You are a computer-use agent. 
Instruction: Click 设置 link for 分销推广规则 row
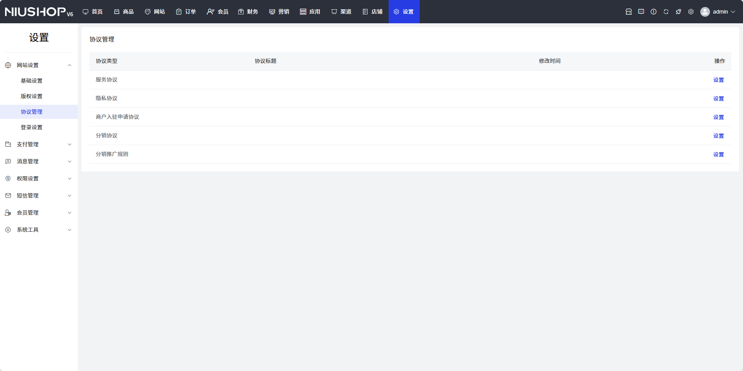(x=718, y=154)
